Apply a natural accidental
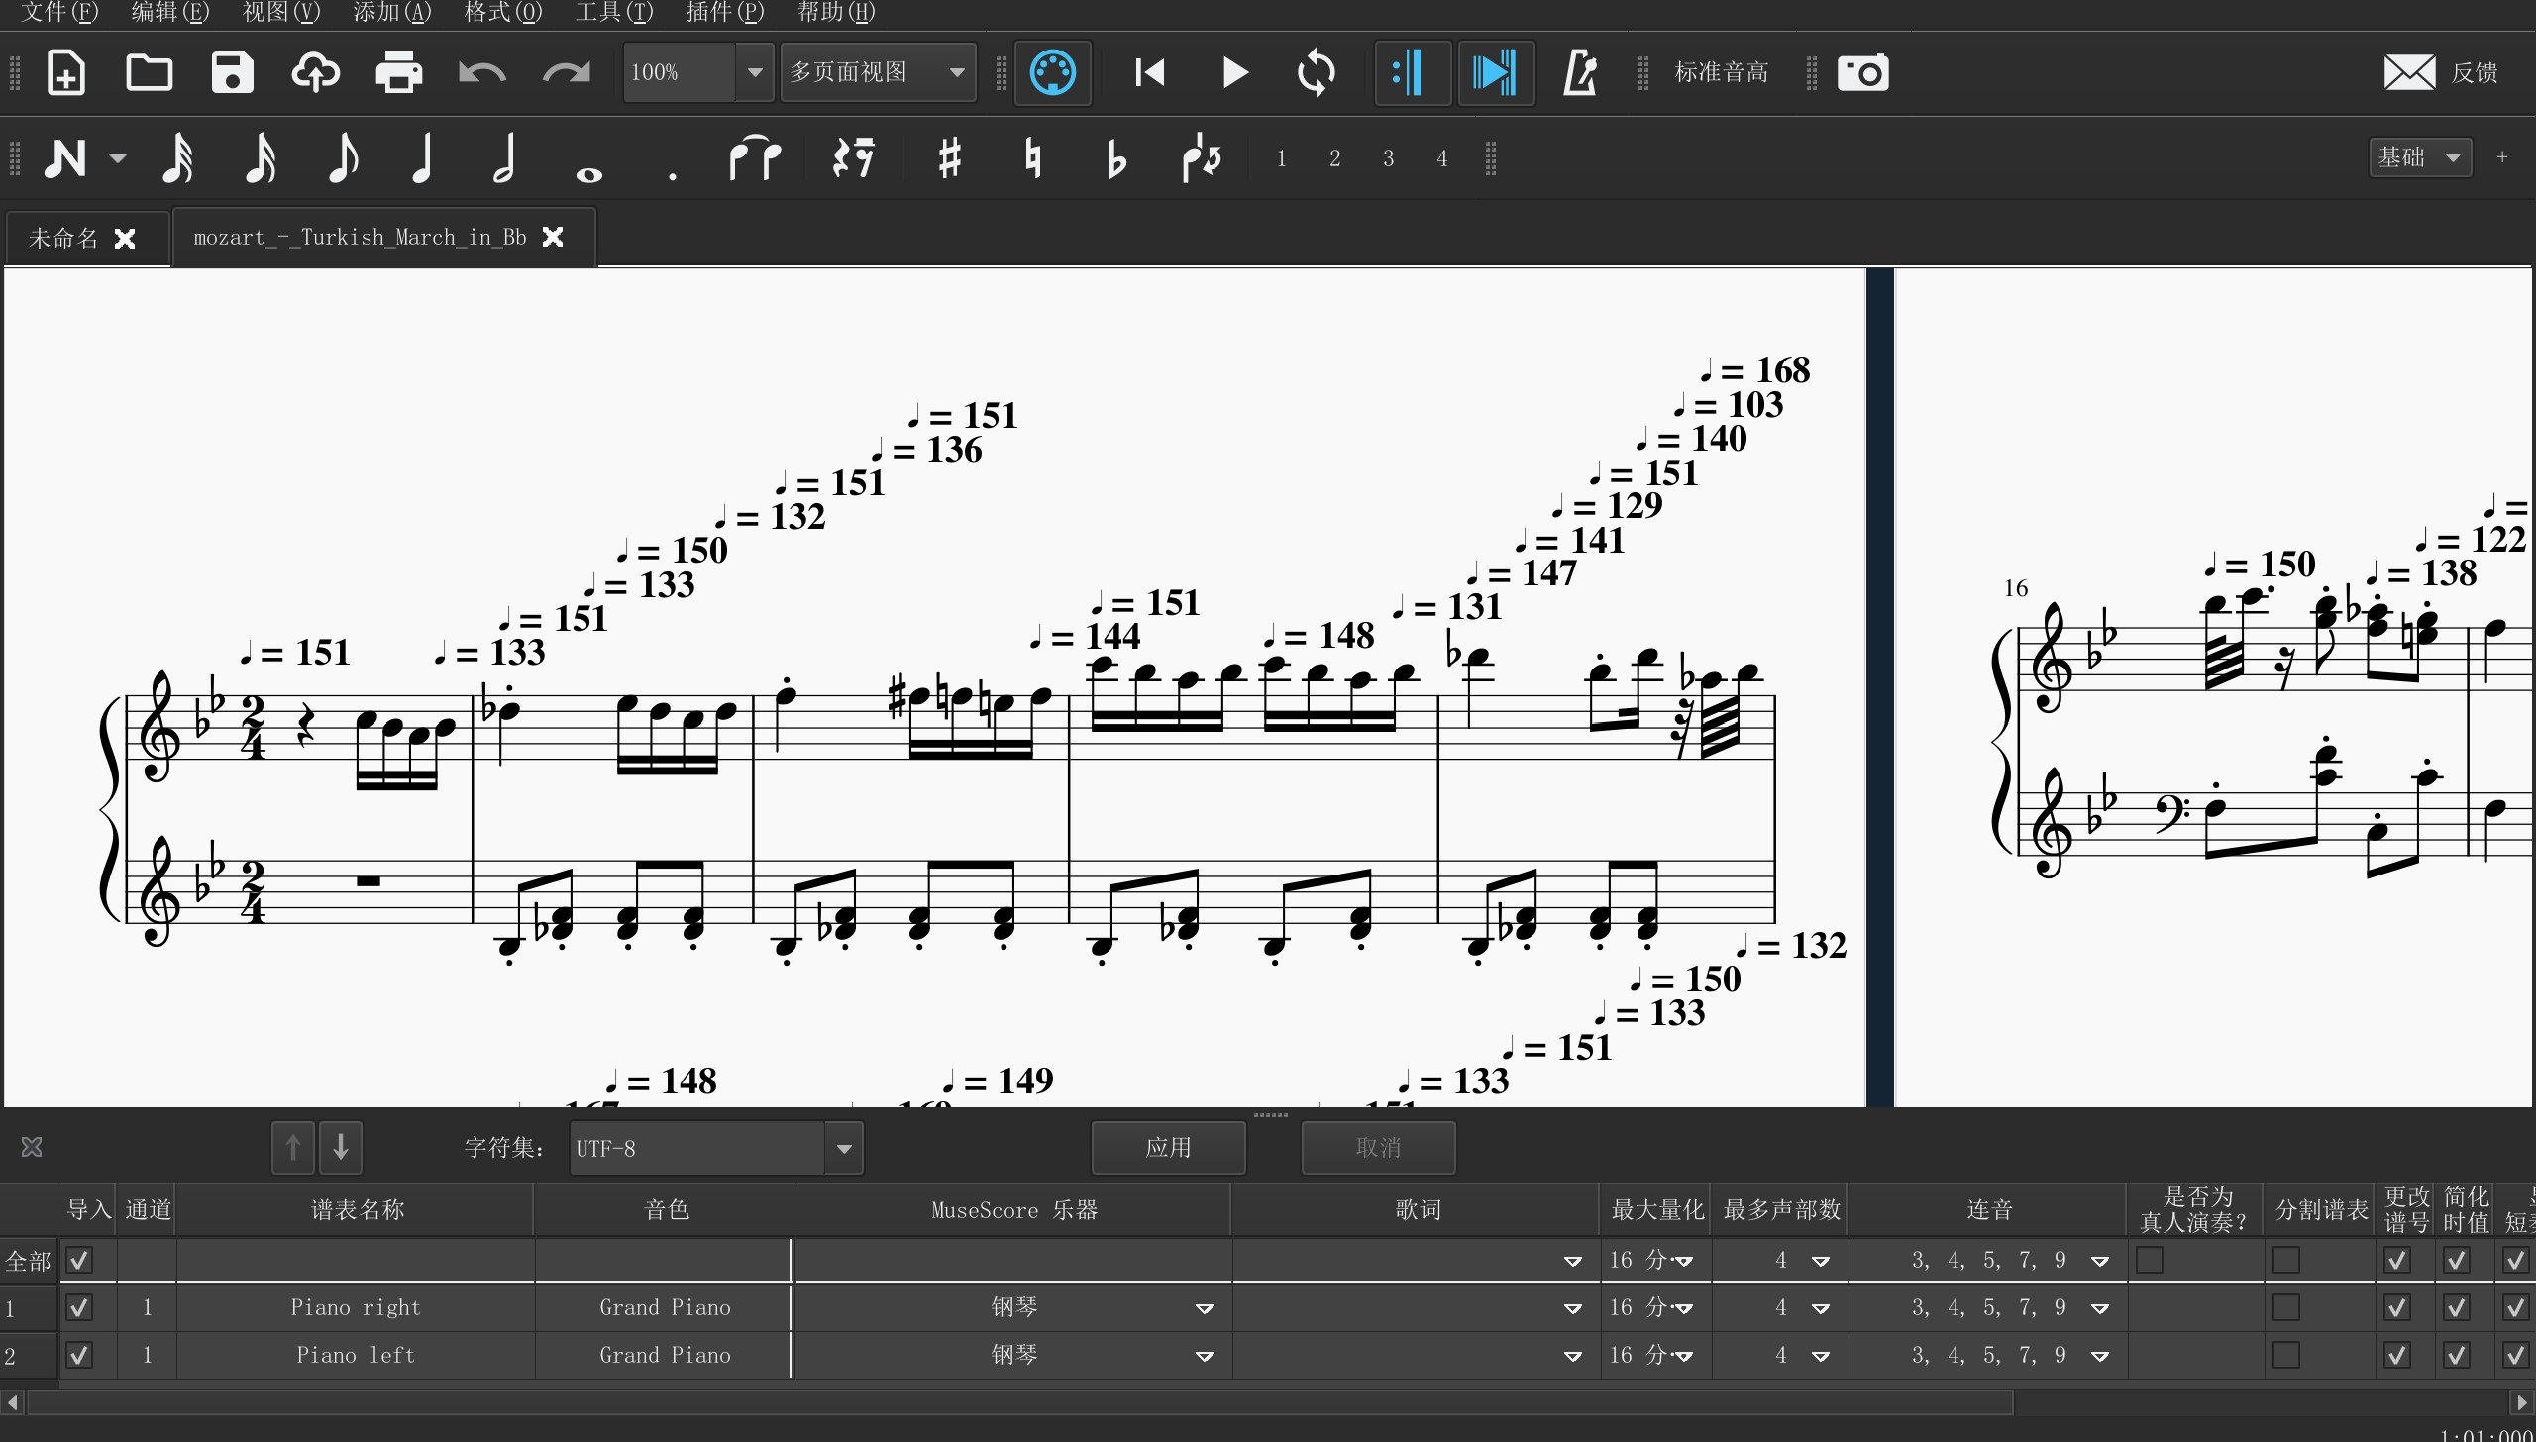2536x1442 pixels. [x=1033, y=158]
